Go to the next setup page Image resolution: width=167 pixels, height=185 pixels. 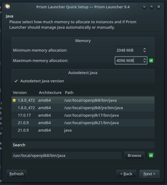coord(149,174)
